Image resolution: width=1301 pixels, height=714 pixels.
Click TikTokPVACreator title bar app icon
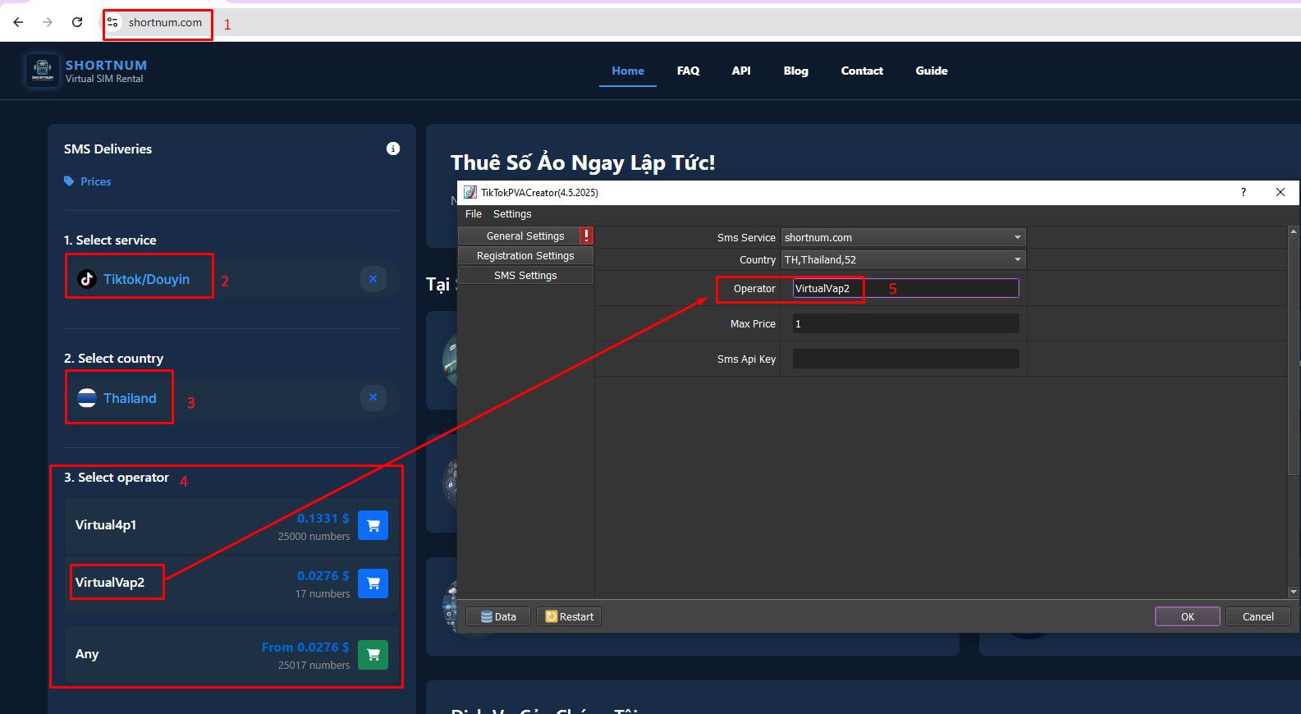tap(470, 192)
